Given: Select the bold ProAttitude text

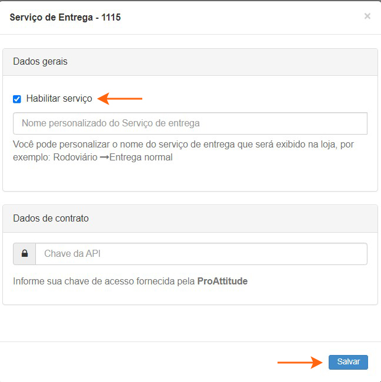Looking at the screenshot, I should (222, 282).
